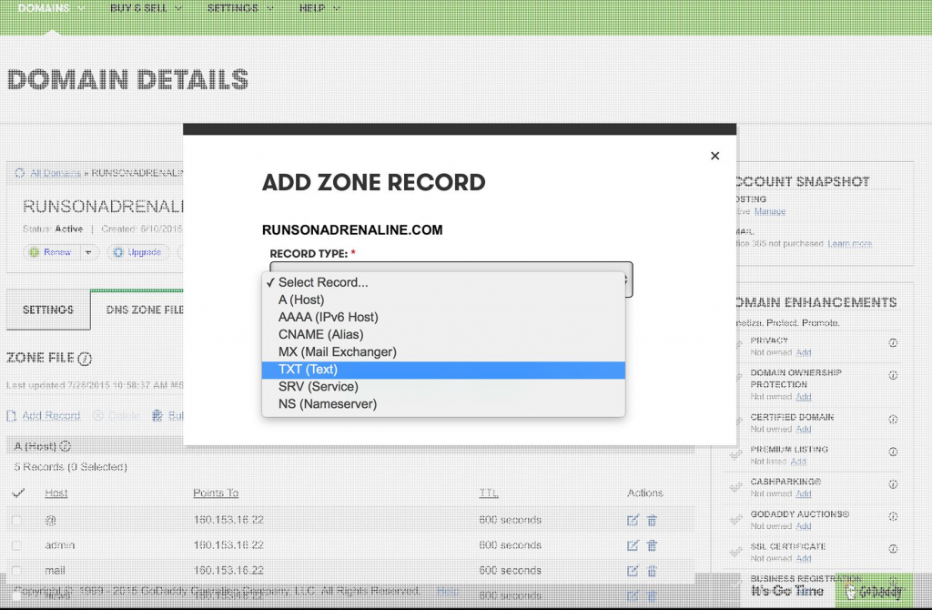Show info for Privacy enhancement

pyautogui.click(x=893, y=343)
